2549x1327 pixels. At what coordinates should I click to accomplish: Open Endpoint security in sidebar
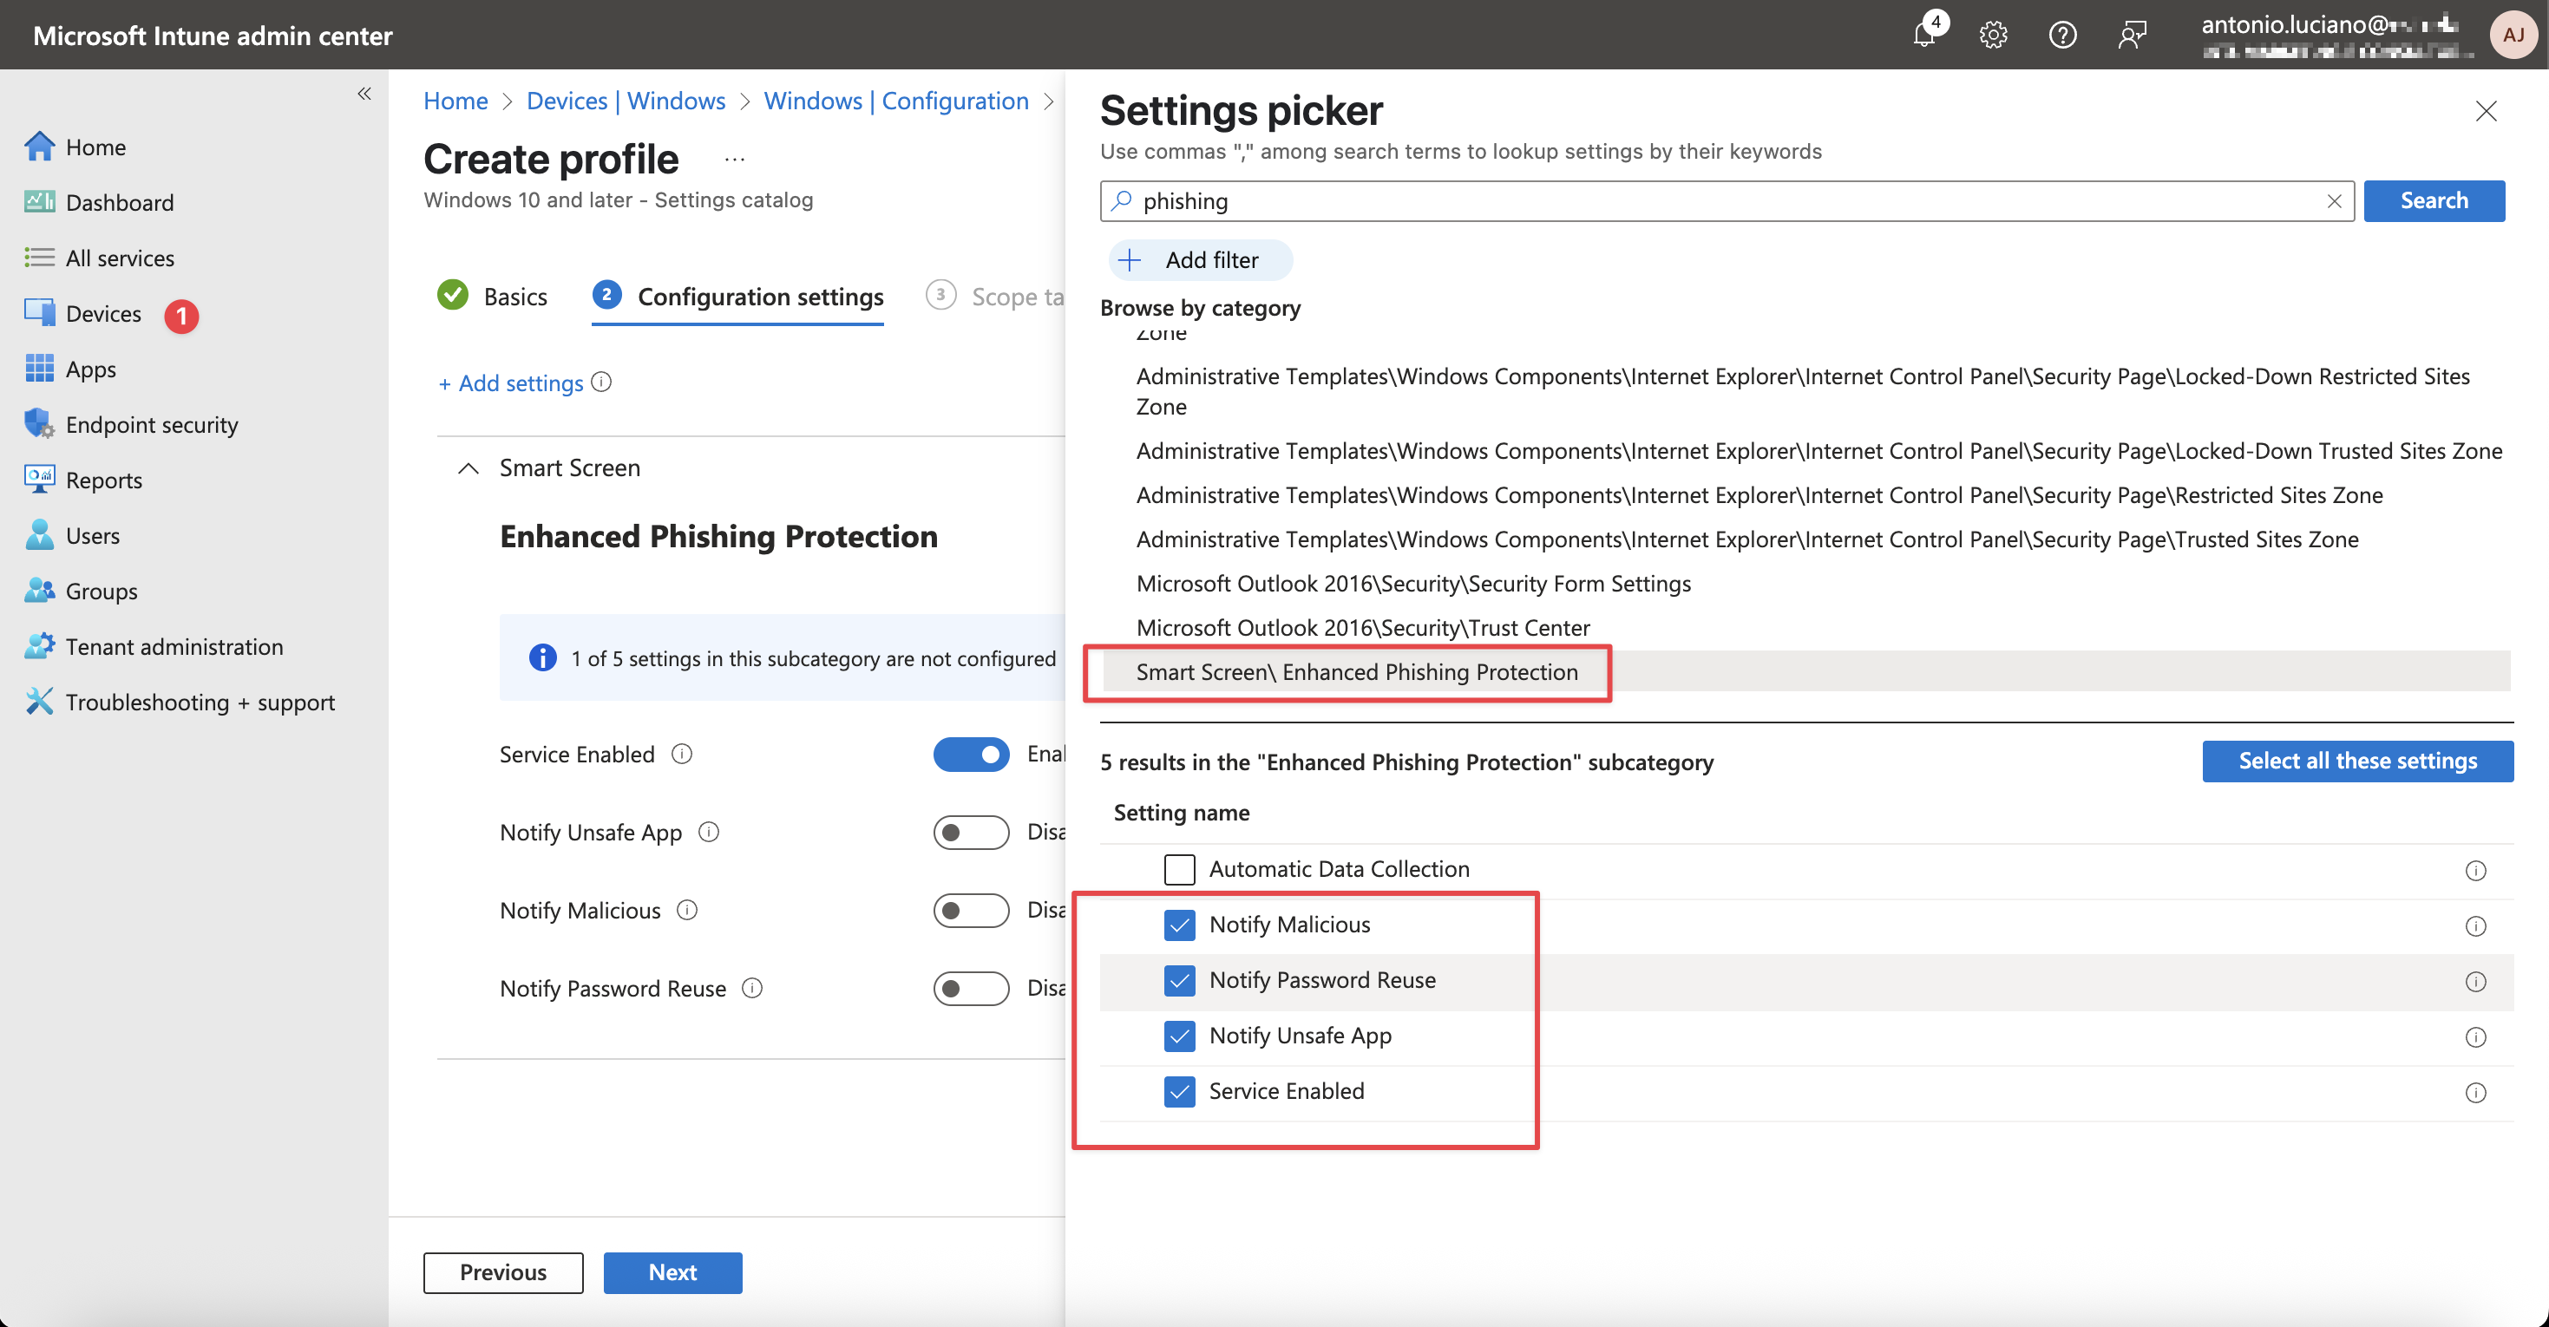pyautogui.click(x=131, y=423)
